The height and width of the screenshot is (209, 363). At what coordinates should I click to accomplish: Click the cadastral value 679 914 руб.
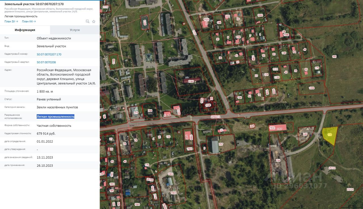(x=46, y=134)
